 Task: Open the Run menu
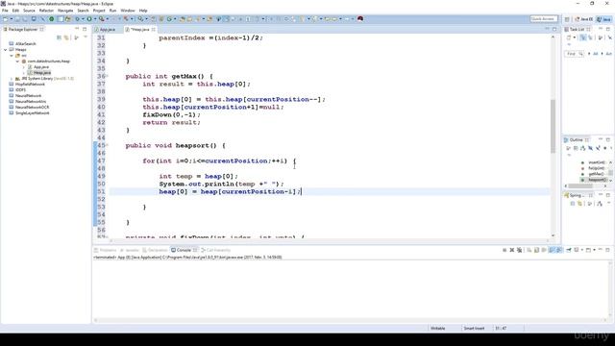[112, 11]
